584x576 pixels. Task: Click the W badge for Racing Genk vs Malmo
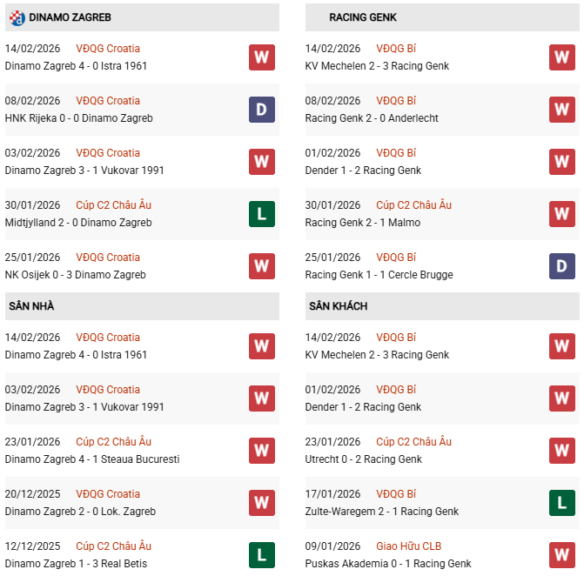pos(562,214)
